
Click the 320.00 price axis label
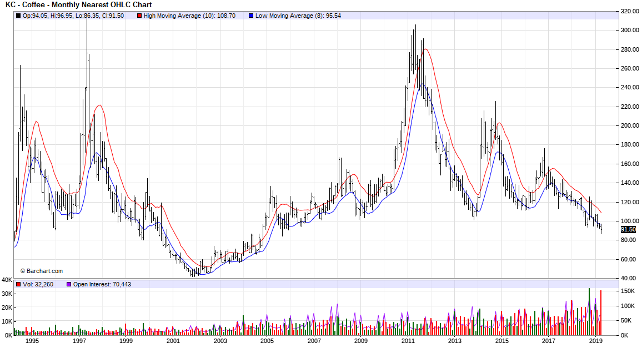629,11
